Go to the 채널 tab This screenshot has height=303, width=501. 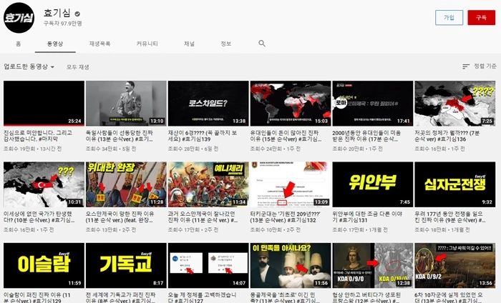pyautogui.click(x=189, y=44)
